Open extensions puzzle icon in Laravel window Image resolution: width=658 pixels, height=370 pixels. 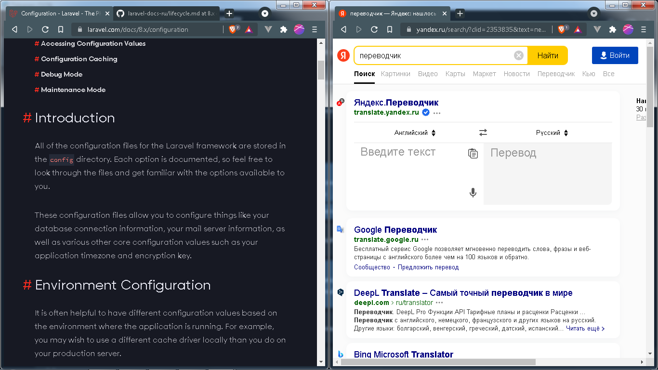click(284, 29)
